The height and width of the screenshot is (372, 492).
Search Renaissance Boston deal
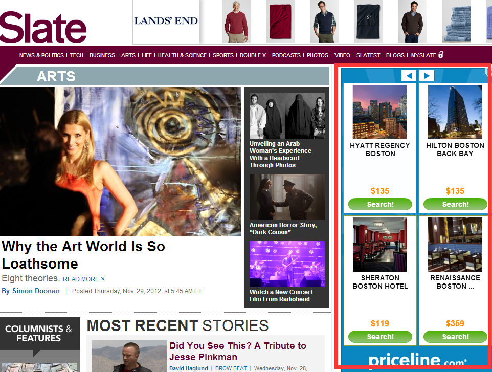(x=455, y=337)
